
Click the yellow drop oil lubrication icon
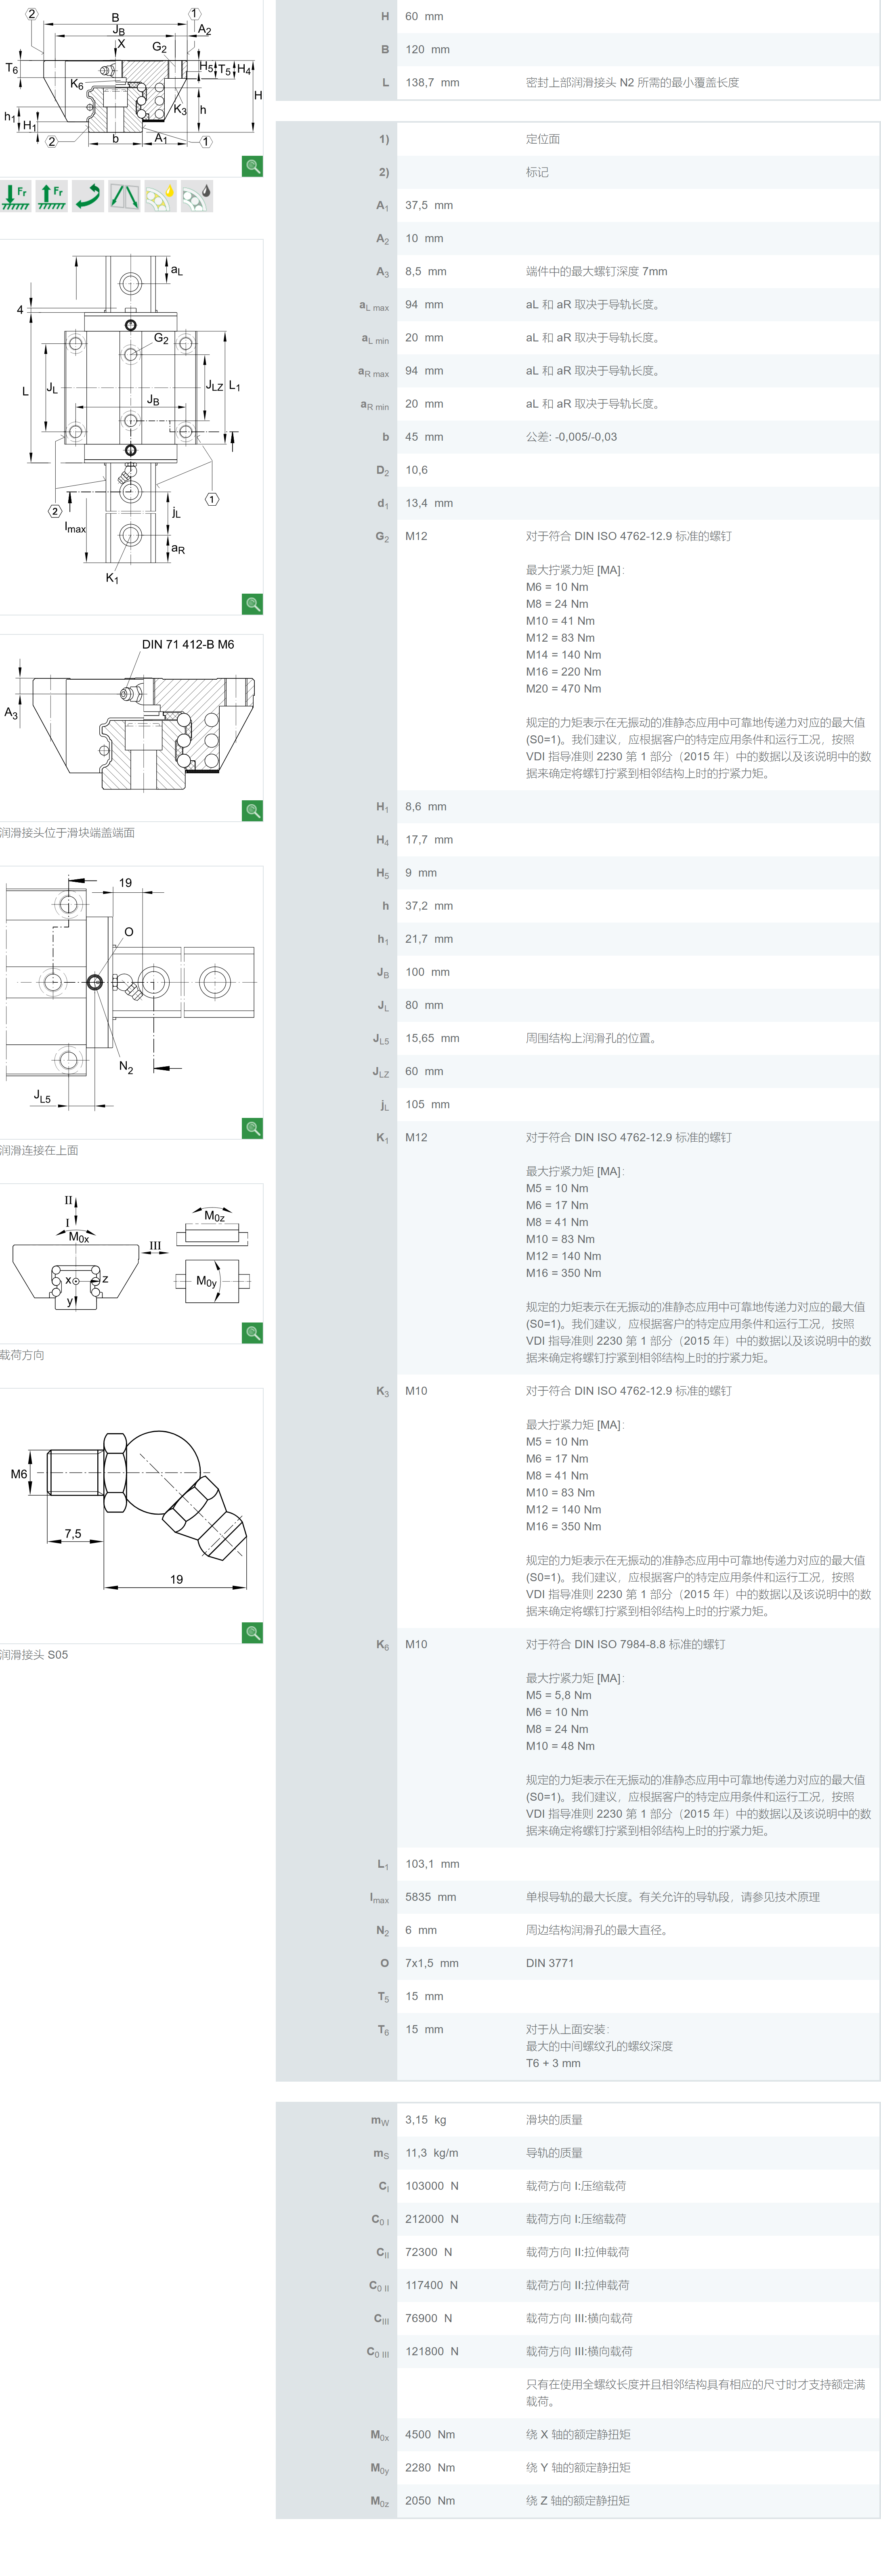point(160,196)
